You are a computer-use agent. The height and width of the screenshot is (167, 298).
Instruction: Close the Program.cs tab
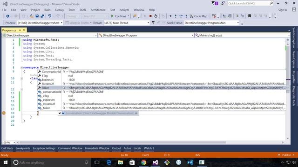coord(24,30)
